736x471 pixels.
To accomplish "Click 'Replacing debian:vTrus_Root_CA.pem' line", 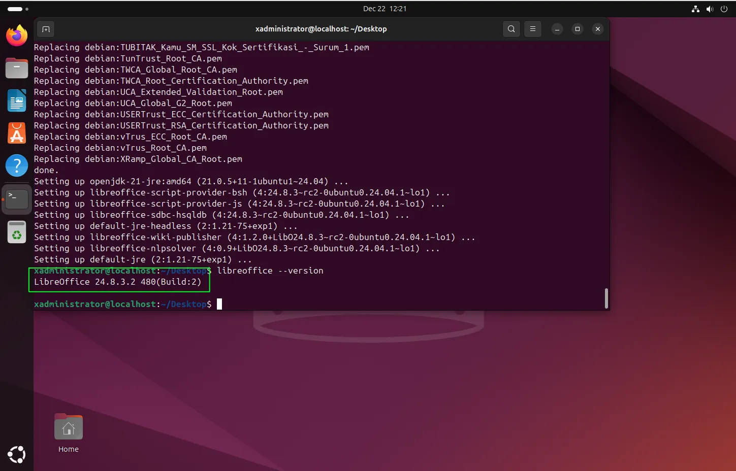I will pos(120,148).
